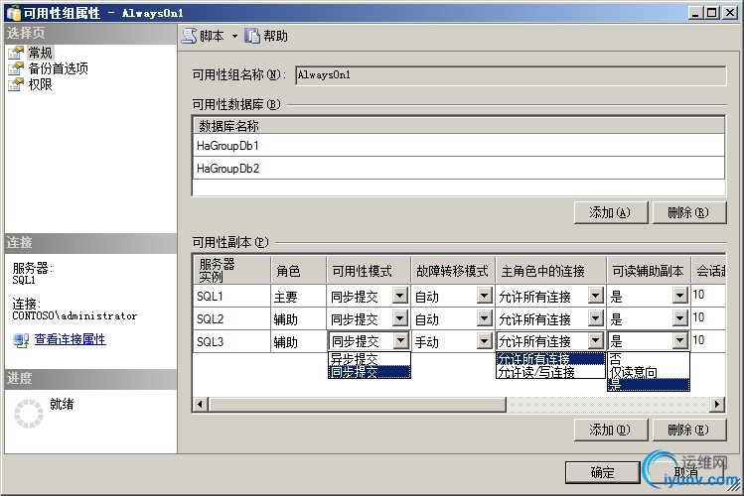Select database row HaGroupDb1

pos(459,146)
